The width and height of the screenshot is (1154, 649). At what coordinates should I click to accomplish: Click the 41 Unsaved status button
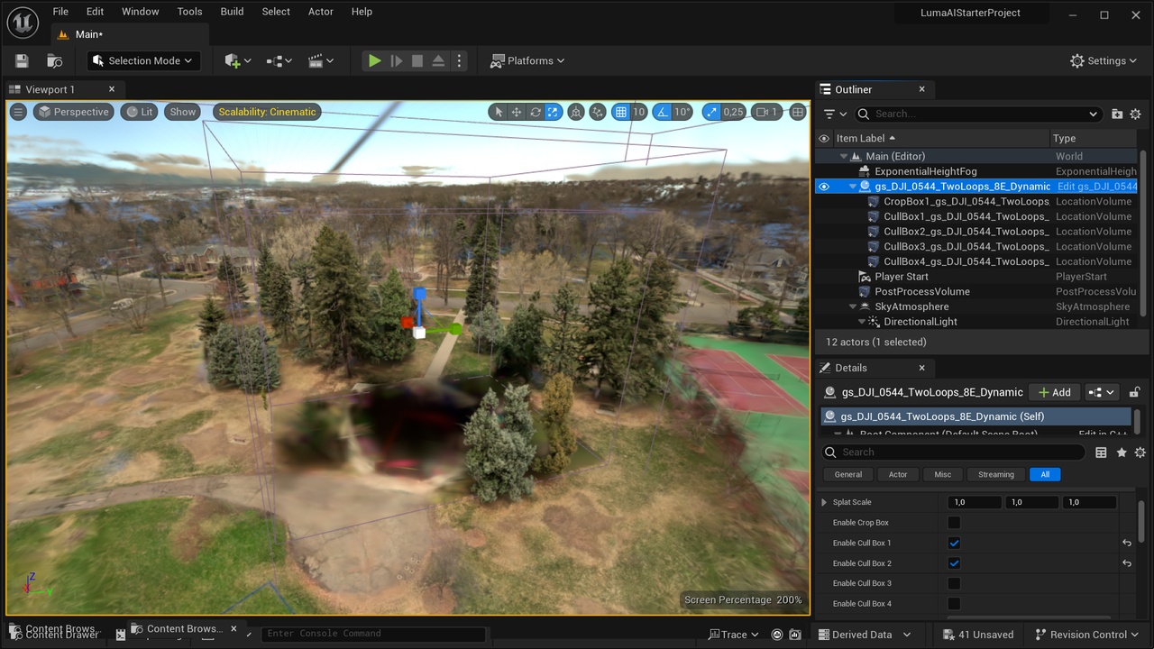coord(977,635)
